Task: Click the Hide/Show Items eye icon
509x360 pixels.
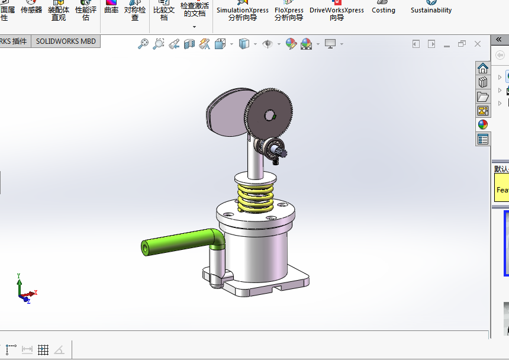Action: [268, 44]
